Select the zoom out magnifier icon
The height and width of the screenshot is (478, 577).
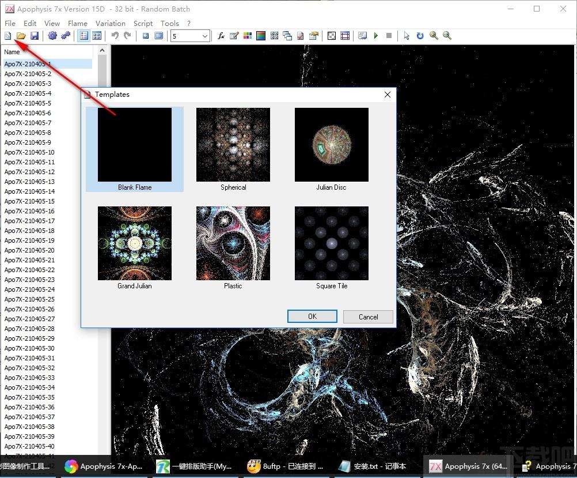pyautogui.click(x=447, y=36)
